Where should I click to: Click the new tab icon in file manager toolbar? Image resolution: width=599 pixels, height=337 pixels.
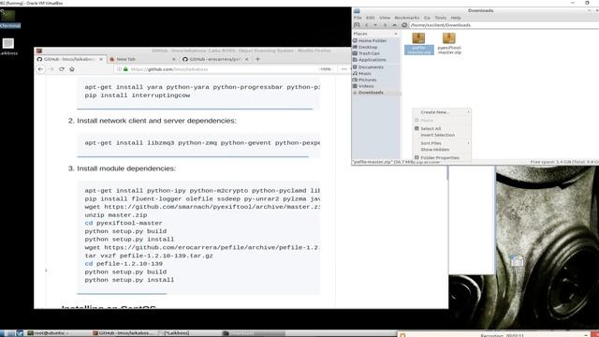(x=357, y=25)
